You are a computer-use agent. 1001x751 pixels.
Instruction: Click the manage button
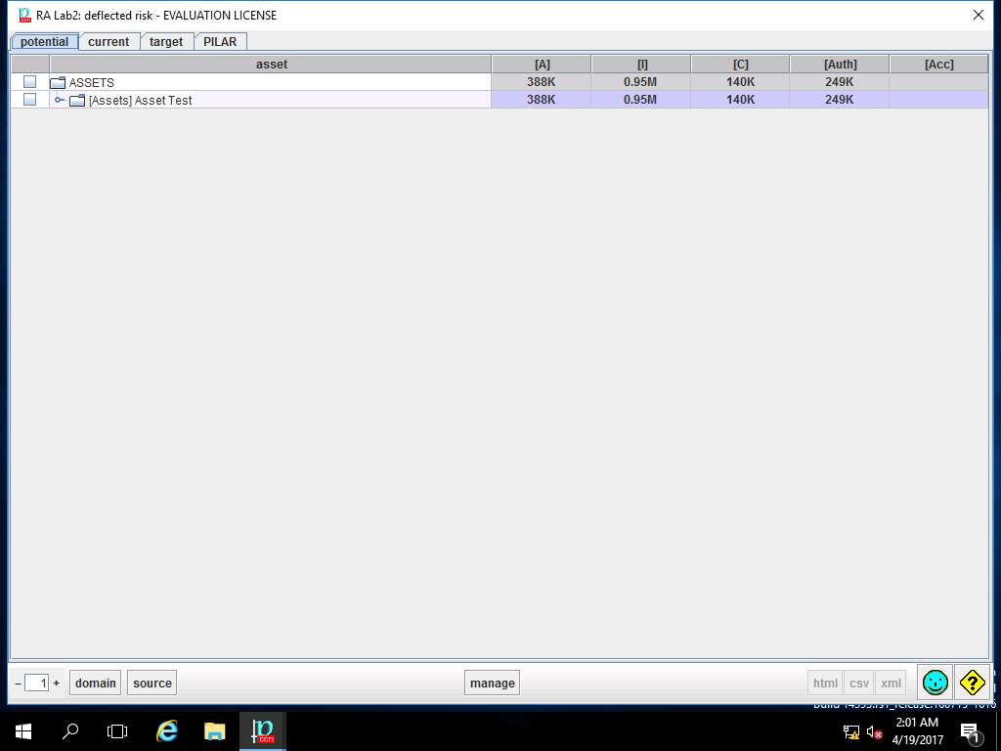[493, 683]
